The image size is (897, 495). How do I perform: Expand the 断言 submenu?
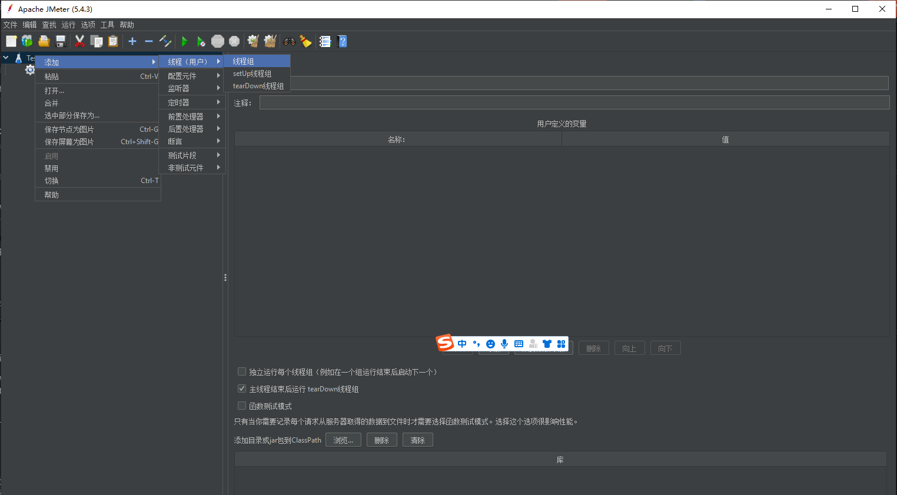192,141
